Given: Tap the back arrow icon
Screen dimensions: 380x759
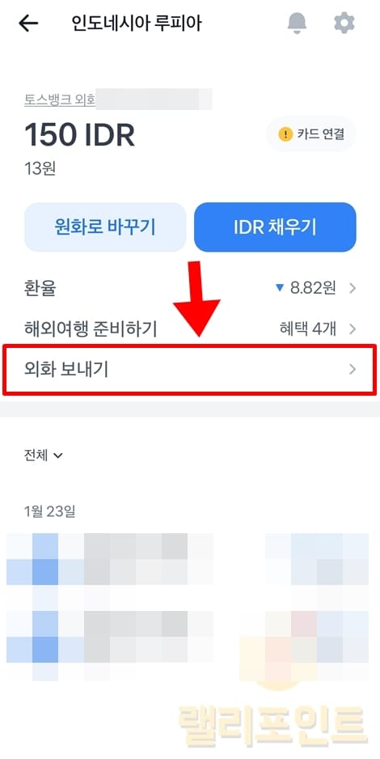Looking at the screenshot, I should click(x=28, y=23).
